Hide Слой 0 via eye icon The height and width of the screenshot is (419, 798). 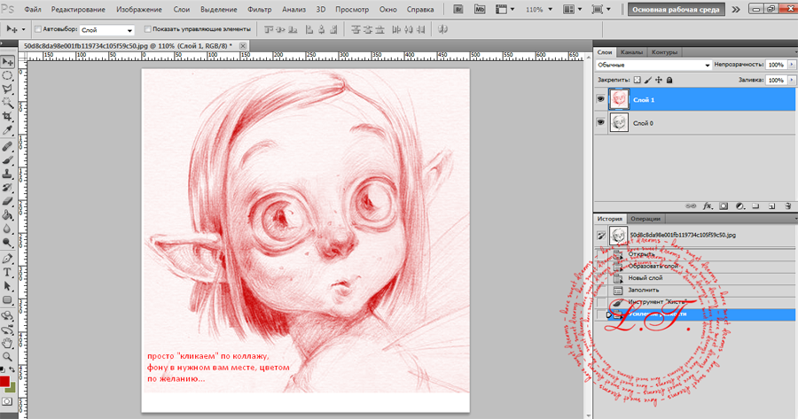[x=600, y=122]
